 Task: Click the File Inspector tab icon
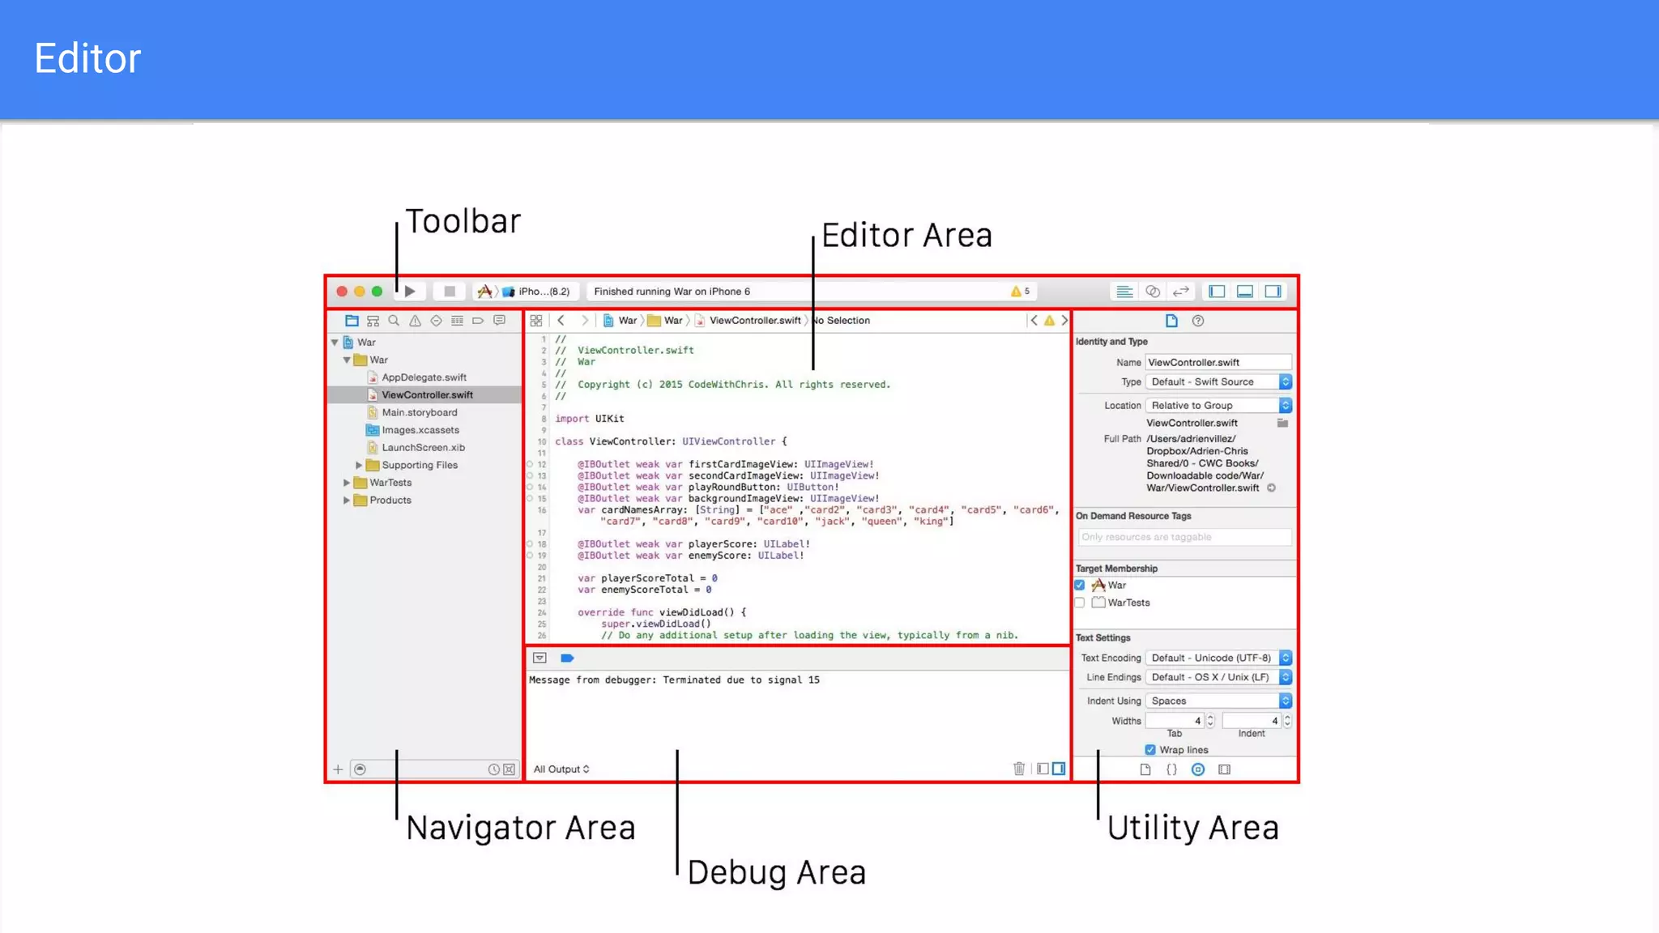(1171, 321)
